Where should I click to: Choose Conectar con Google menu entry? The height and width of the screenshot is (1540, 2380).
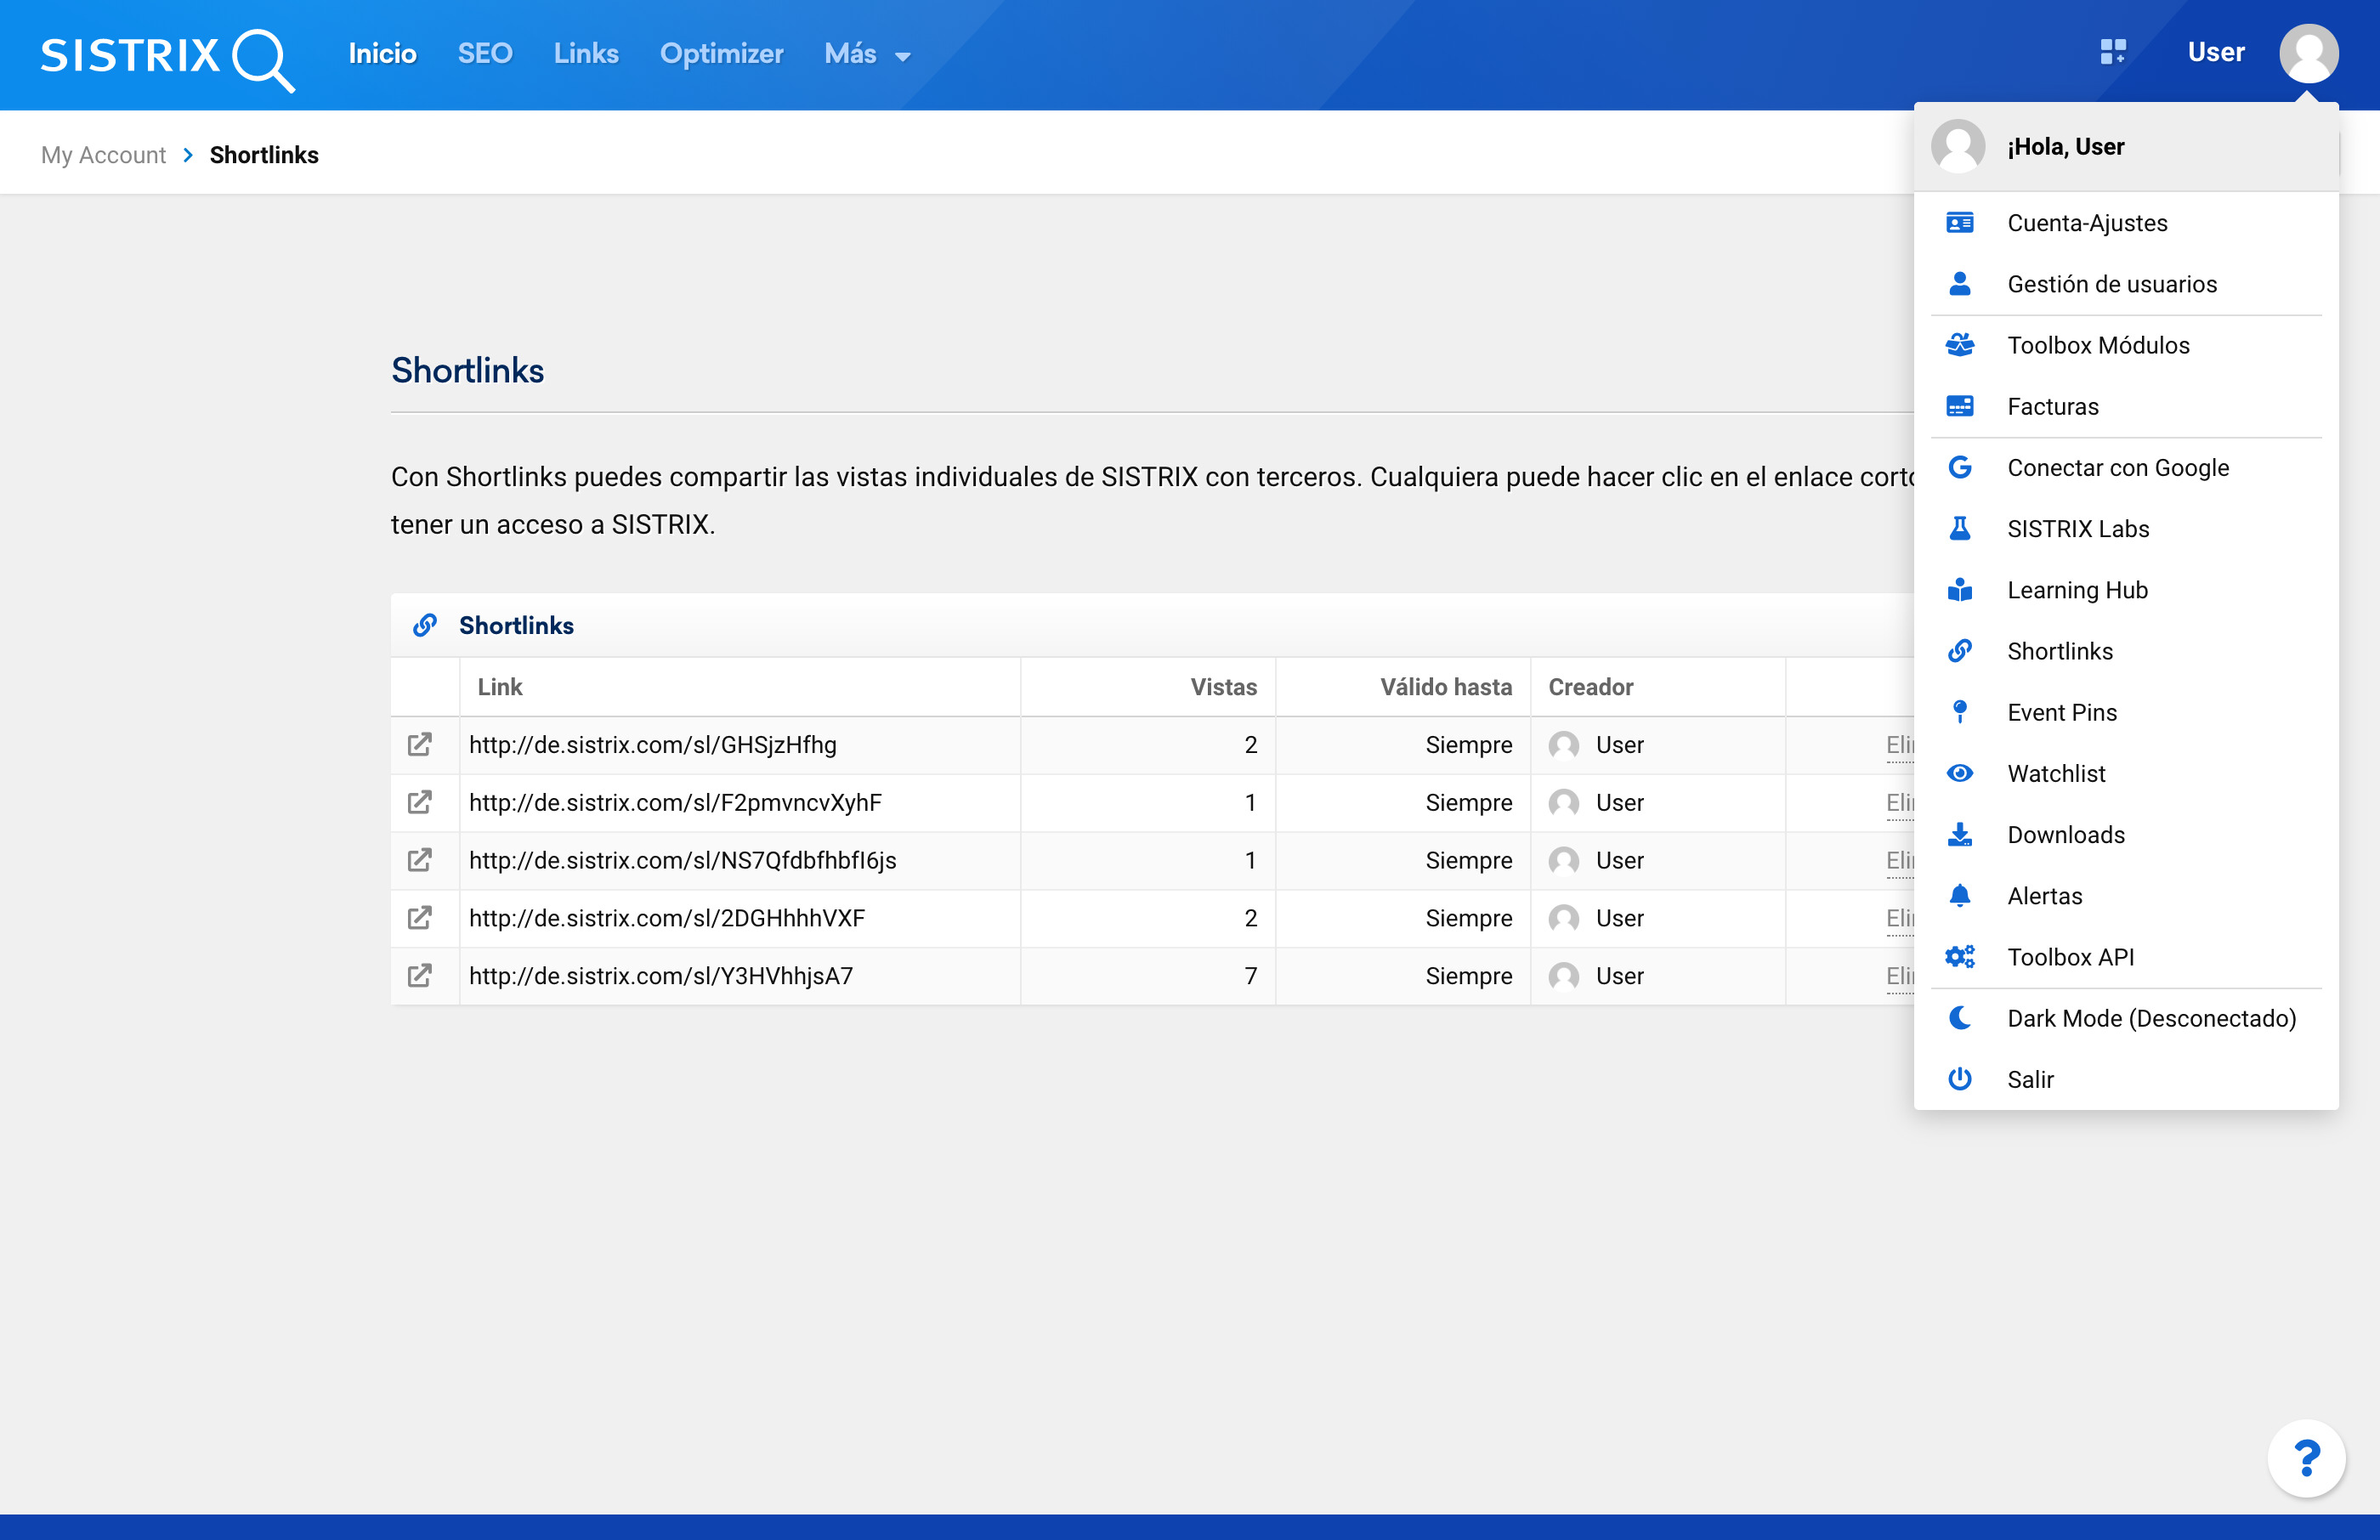point(2117,468)
